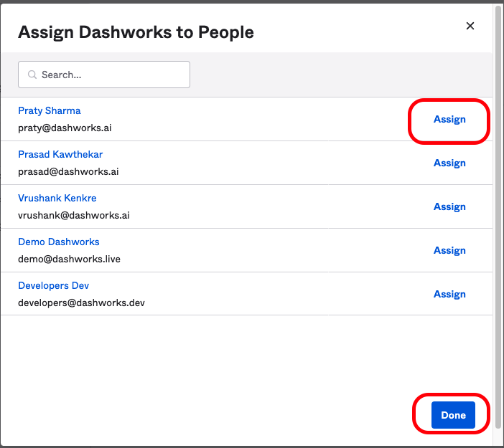This screenshot has height=448, width=504.
Task: Assign Dashworks to Prasad Kawthekar
Action: [x=449, y=163]
